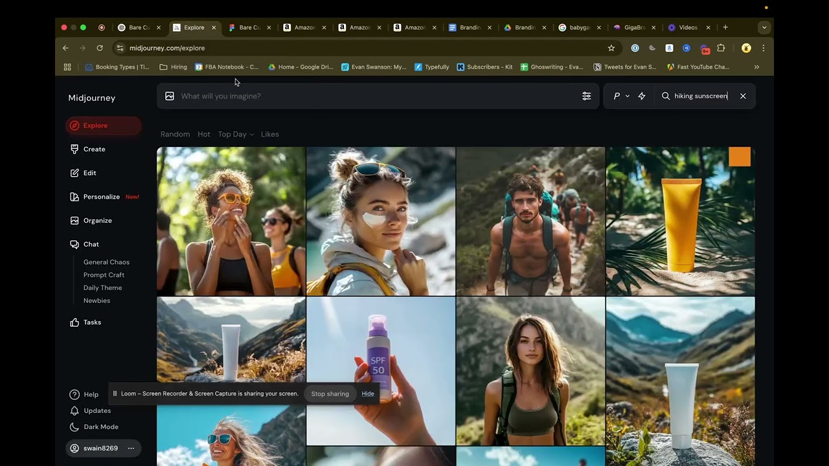This screenshot has width=829, height=466.
Task: Open the Hiring bookmark folder
Action: [x=173, y=67]
